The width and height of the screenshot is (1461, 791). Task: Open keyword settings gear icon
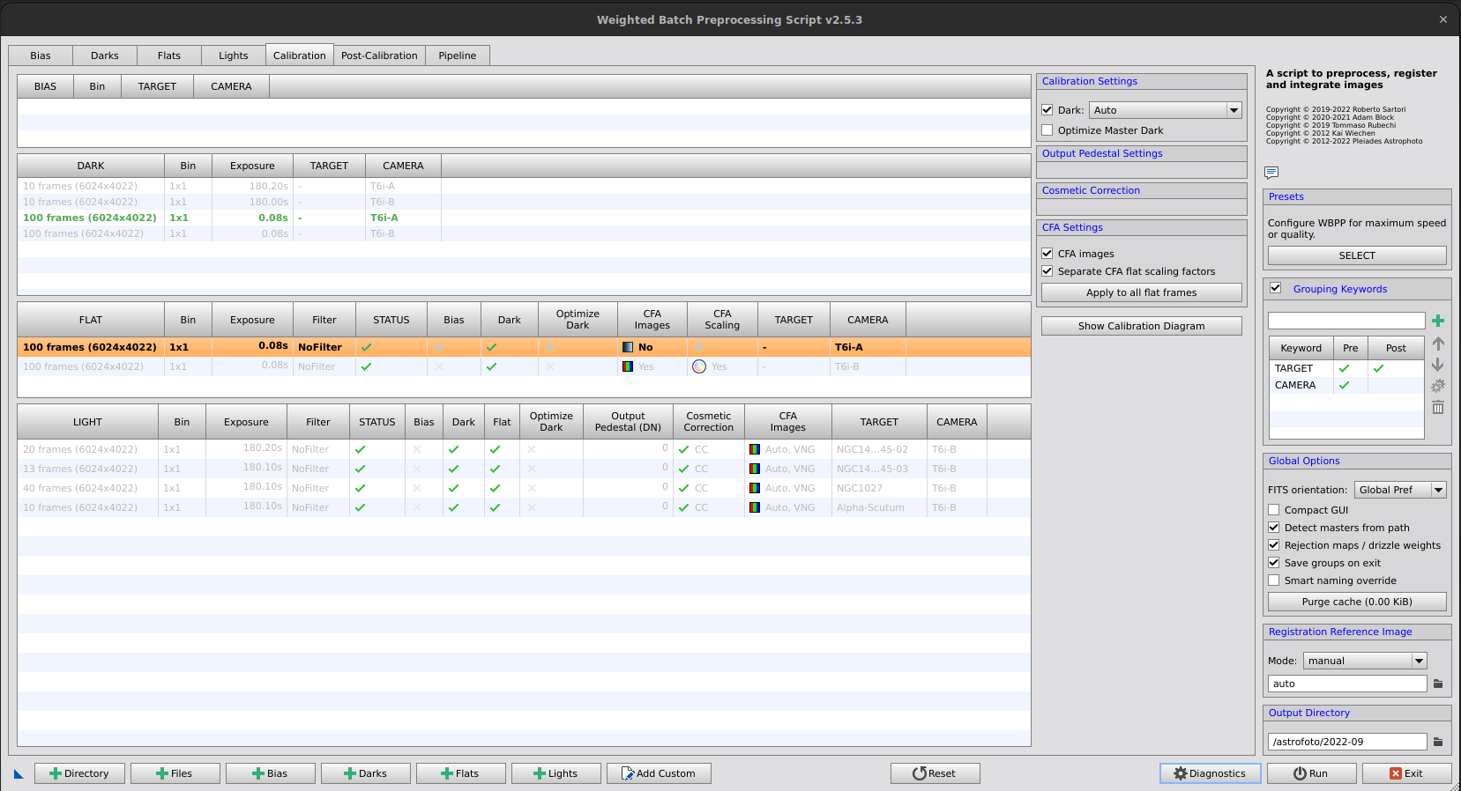click(1438, 386)
